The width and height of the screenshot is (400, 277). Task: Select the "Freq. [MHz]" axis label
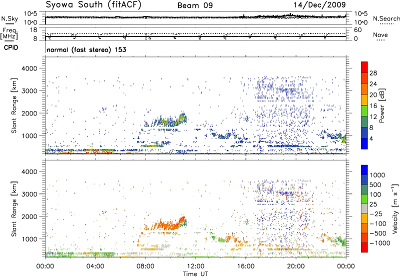pyautogui.click(x=9, y=34)
